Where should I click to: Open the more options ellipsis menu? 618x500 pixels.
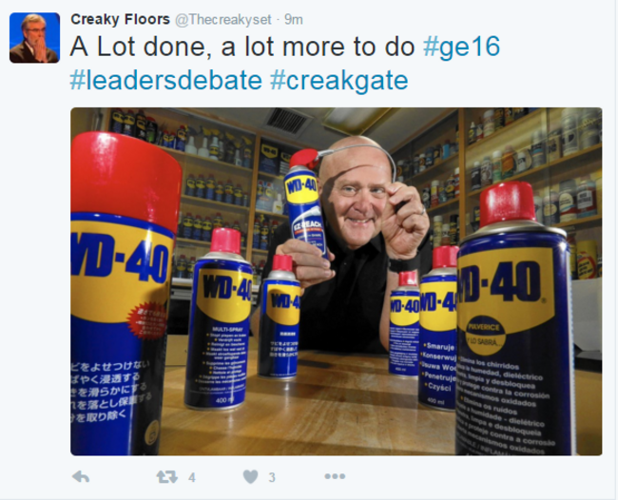pos(335,476)
